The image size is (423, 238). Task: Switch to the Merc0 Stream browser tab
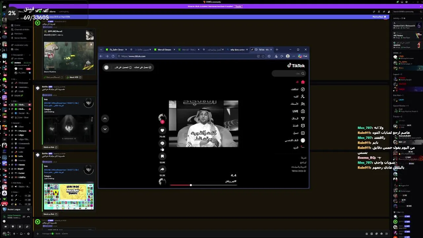pos(164,50)
